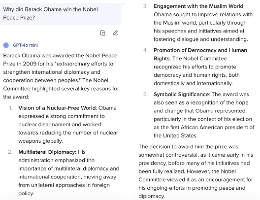Click list number 1 in the answer

pos(11,108)
